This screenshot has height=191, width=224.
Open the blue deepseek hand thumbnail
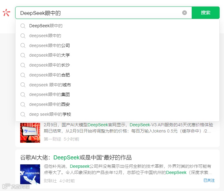pos(30,174)
